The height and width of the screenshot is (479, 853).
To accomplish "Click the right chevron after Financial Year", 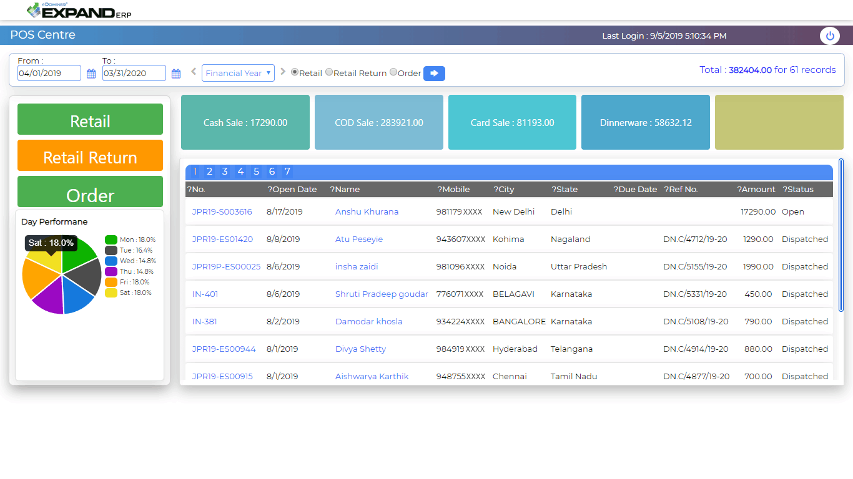I will (283, 72).
